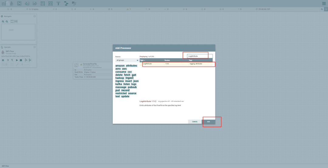This screenshot has height=168, width=328.
Task: Filter by the 'attributes' tag
Action: tap(132, 66)
